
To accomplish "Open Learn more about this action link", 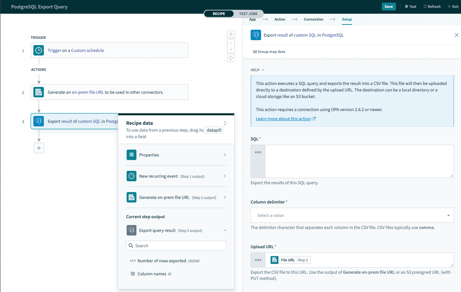I will [x=283, y=119].
